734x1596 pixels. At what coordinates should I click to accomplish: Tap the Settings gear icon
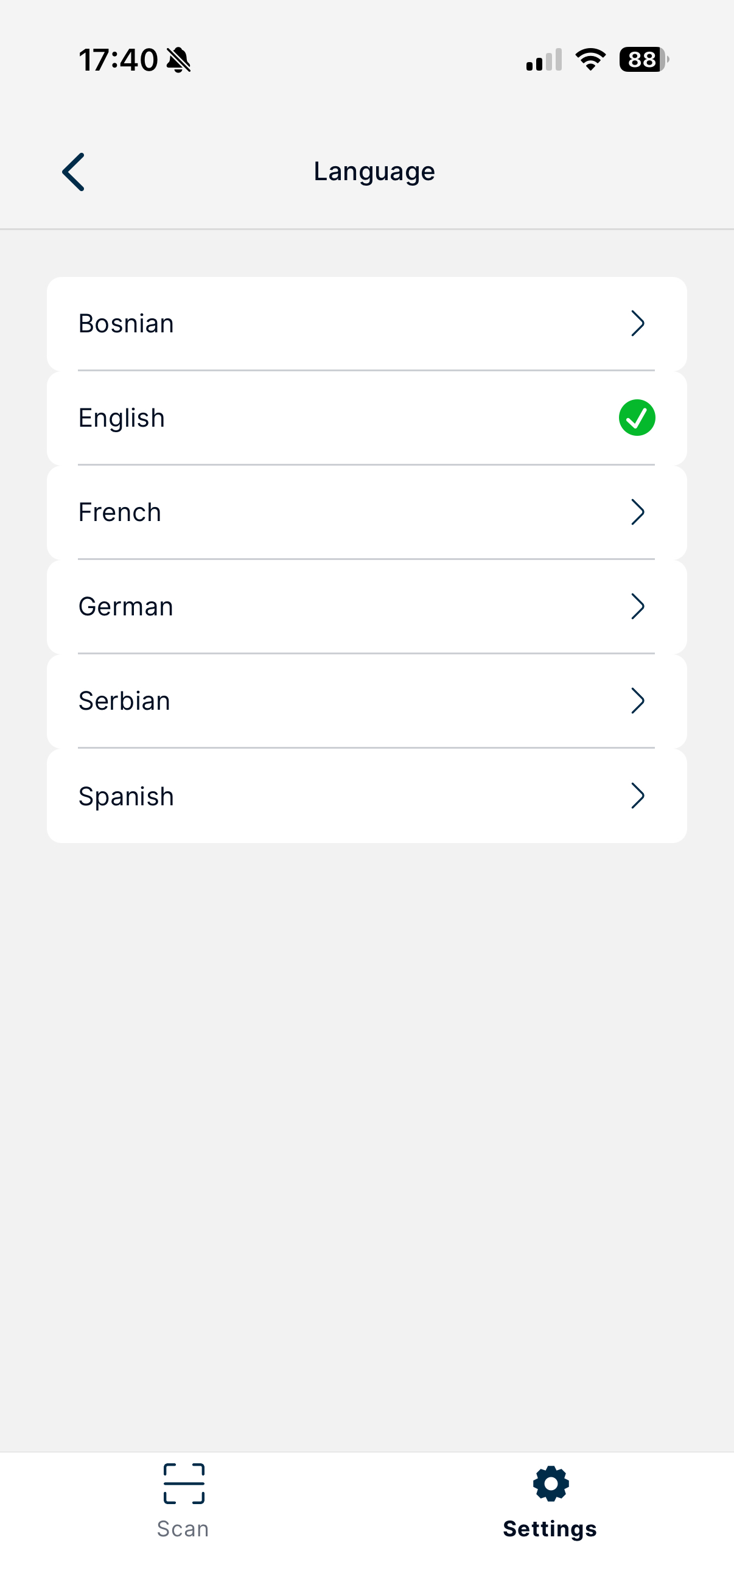tap(551, 1484)
